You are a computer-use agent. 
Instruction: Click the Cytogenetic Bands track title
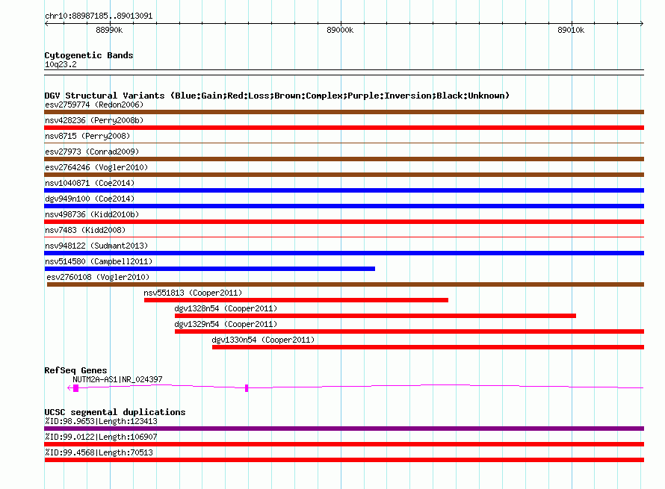(x=89, y=55)
